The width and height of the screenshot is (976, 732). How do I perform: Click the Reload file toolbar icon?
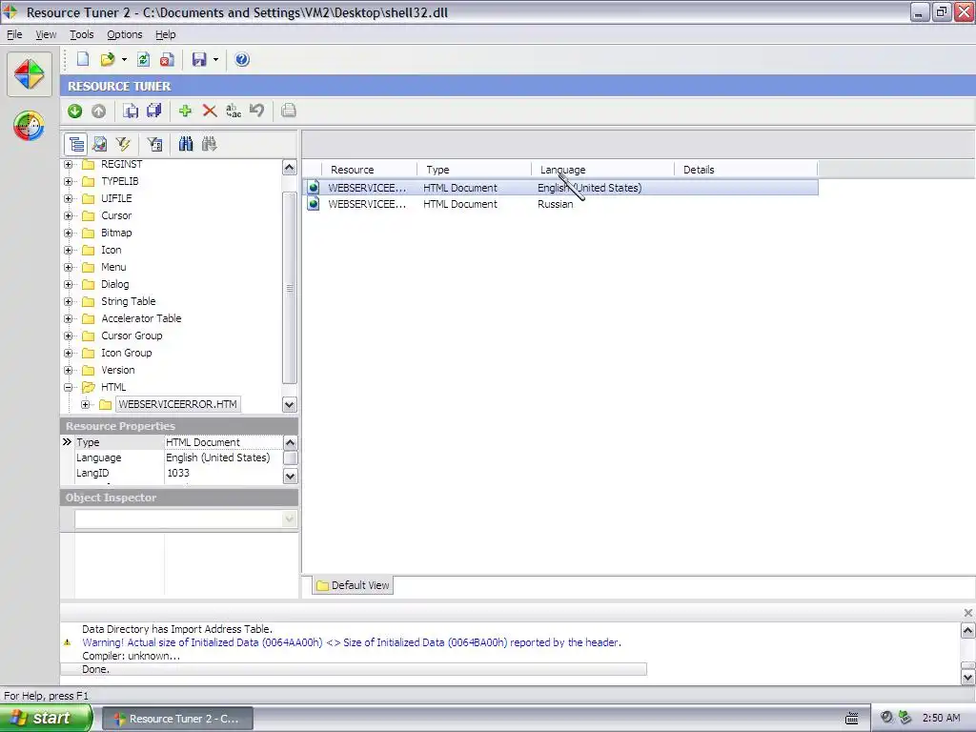tap(143, 60)
